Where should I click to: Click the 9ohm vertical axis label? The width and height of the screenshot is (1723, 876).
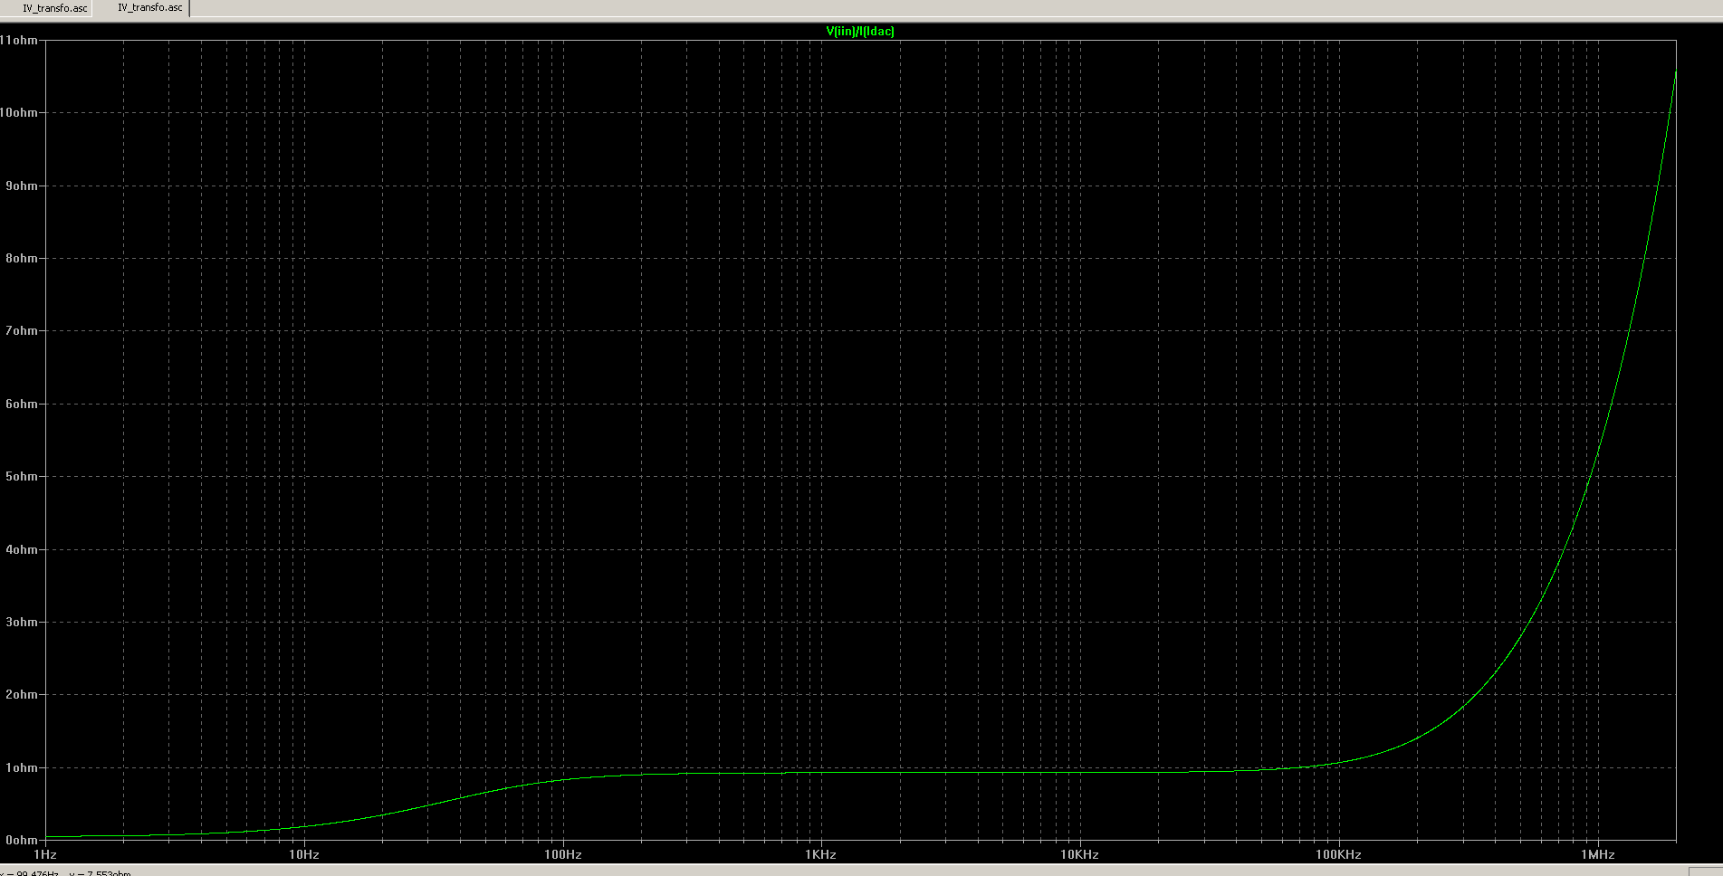22,186
